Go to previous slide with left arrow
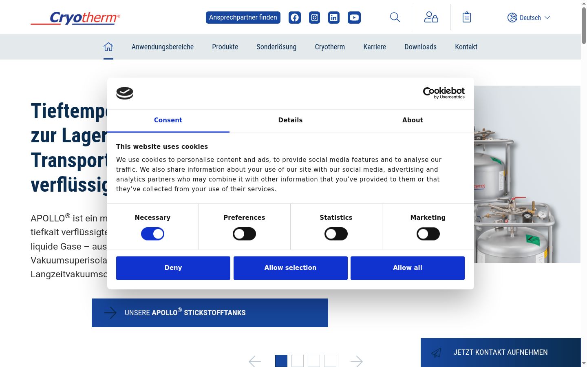Screen dimensions: 587x367 pyautogui.click(x=255, y=361)
